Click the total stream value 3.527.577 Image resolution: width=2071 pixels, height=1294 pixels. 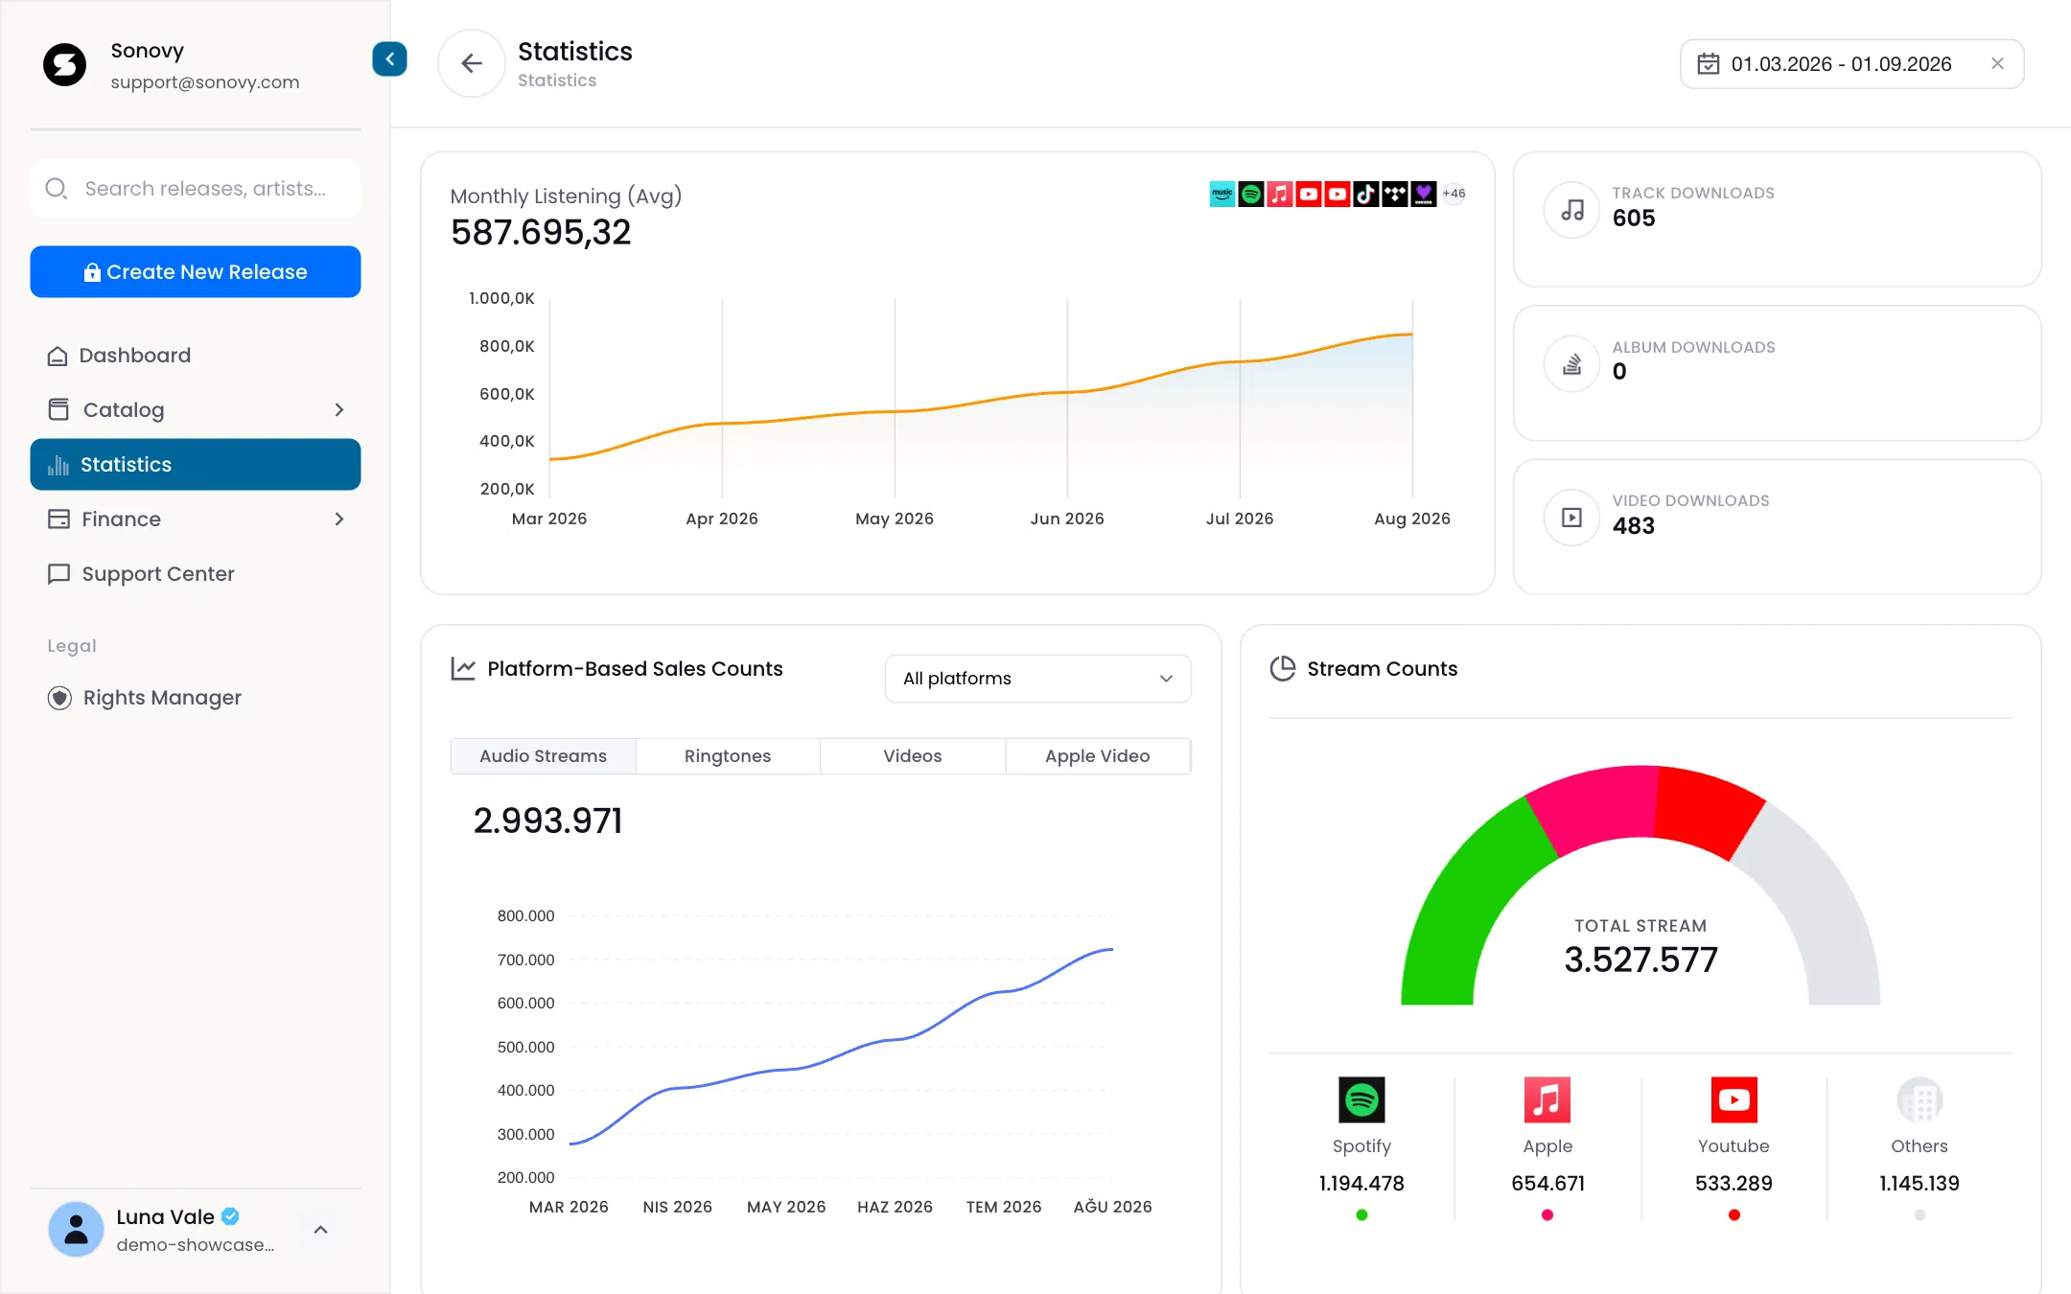click(1641, 959)
